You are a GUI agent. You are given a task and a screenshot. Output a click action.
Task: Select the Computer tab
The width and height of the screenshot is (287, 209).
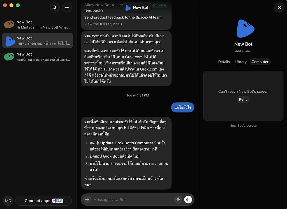point(260,62)
